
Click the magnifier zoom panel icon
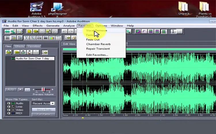(33, 38)
